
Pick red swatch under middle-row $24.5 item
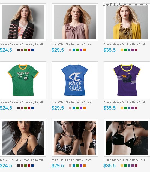point(29,108)
